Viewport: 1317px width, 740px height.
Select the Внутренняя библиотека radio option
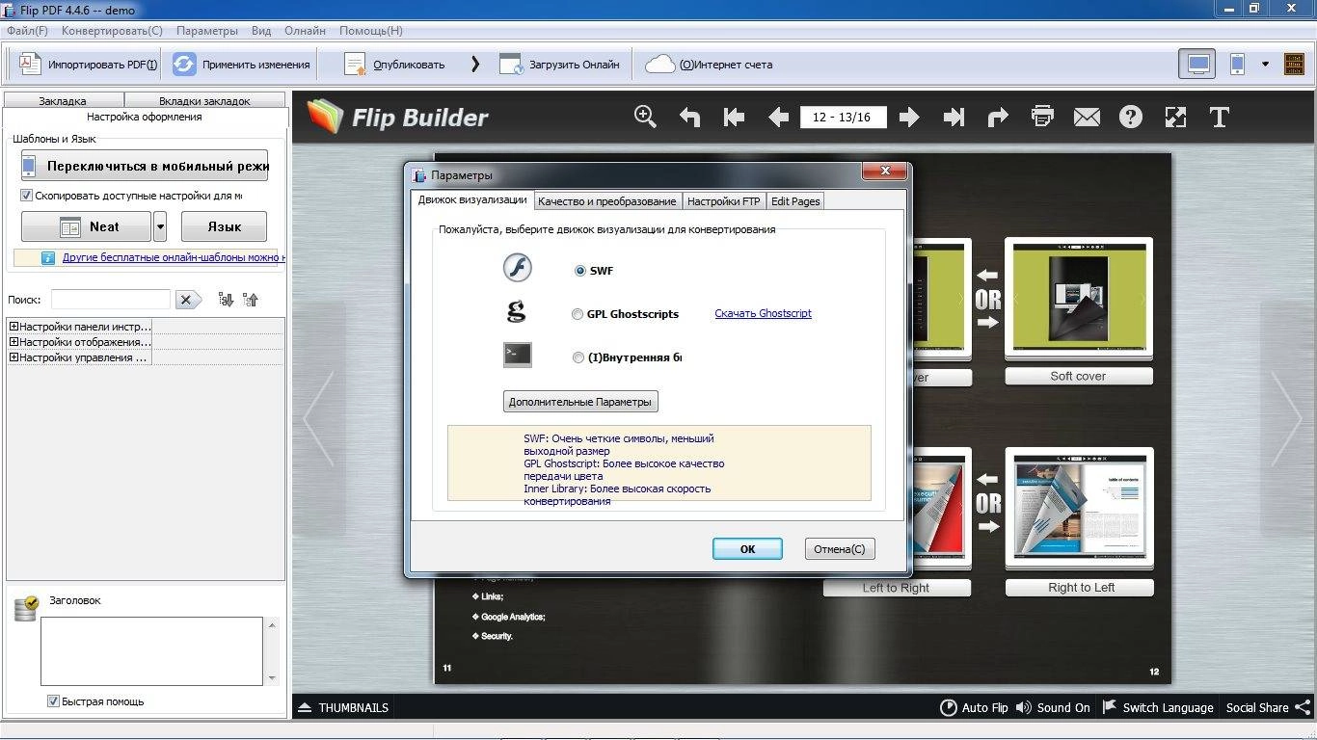(x=578, y=357)
